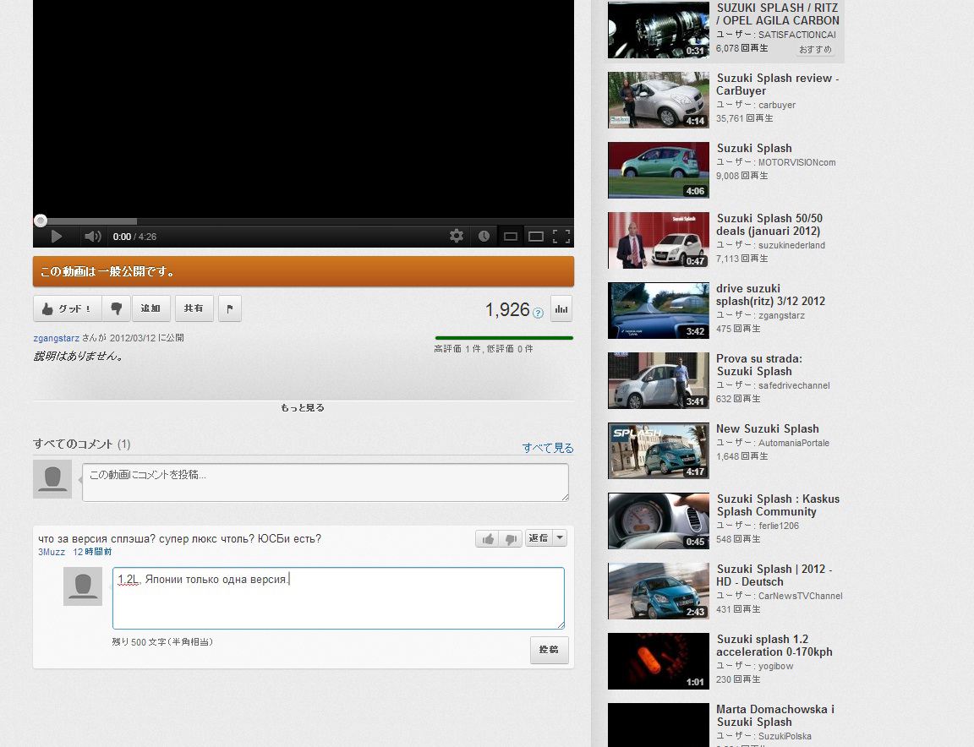Like the video with グッド! button
The width and height of the screenshot is (974, 747).
point(66,308)
